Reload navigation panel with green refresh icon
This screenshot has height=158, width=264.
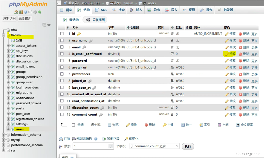(40, 12)
